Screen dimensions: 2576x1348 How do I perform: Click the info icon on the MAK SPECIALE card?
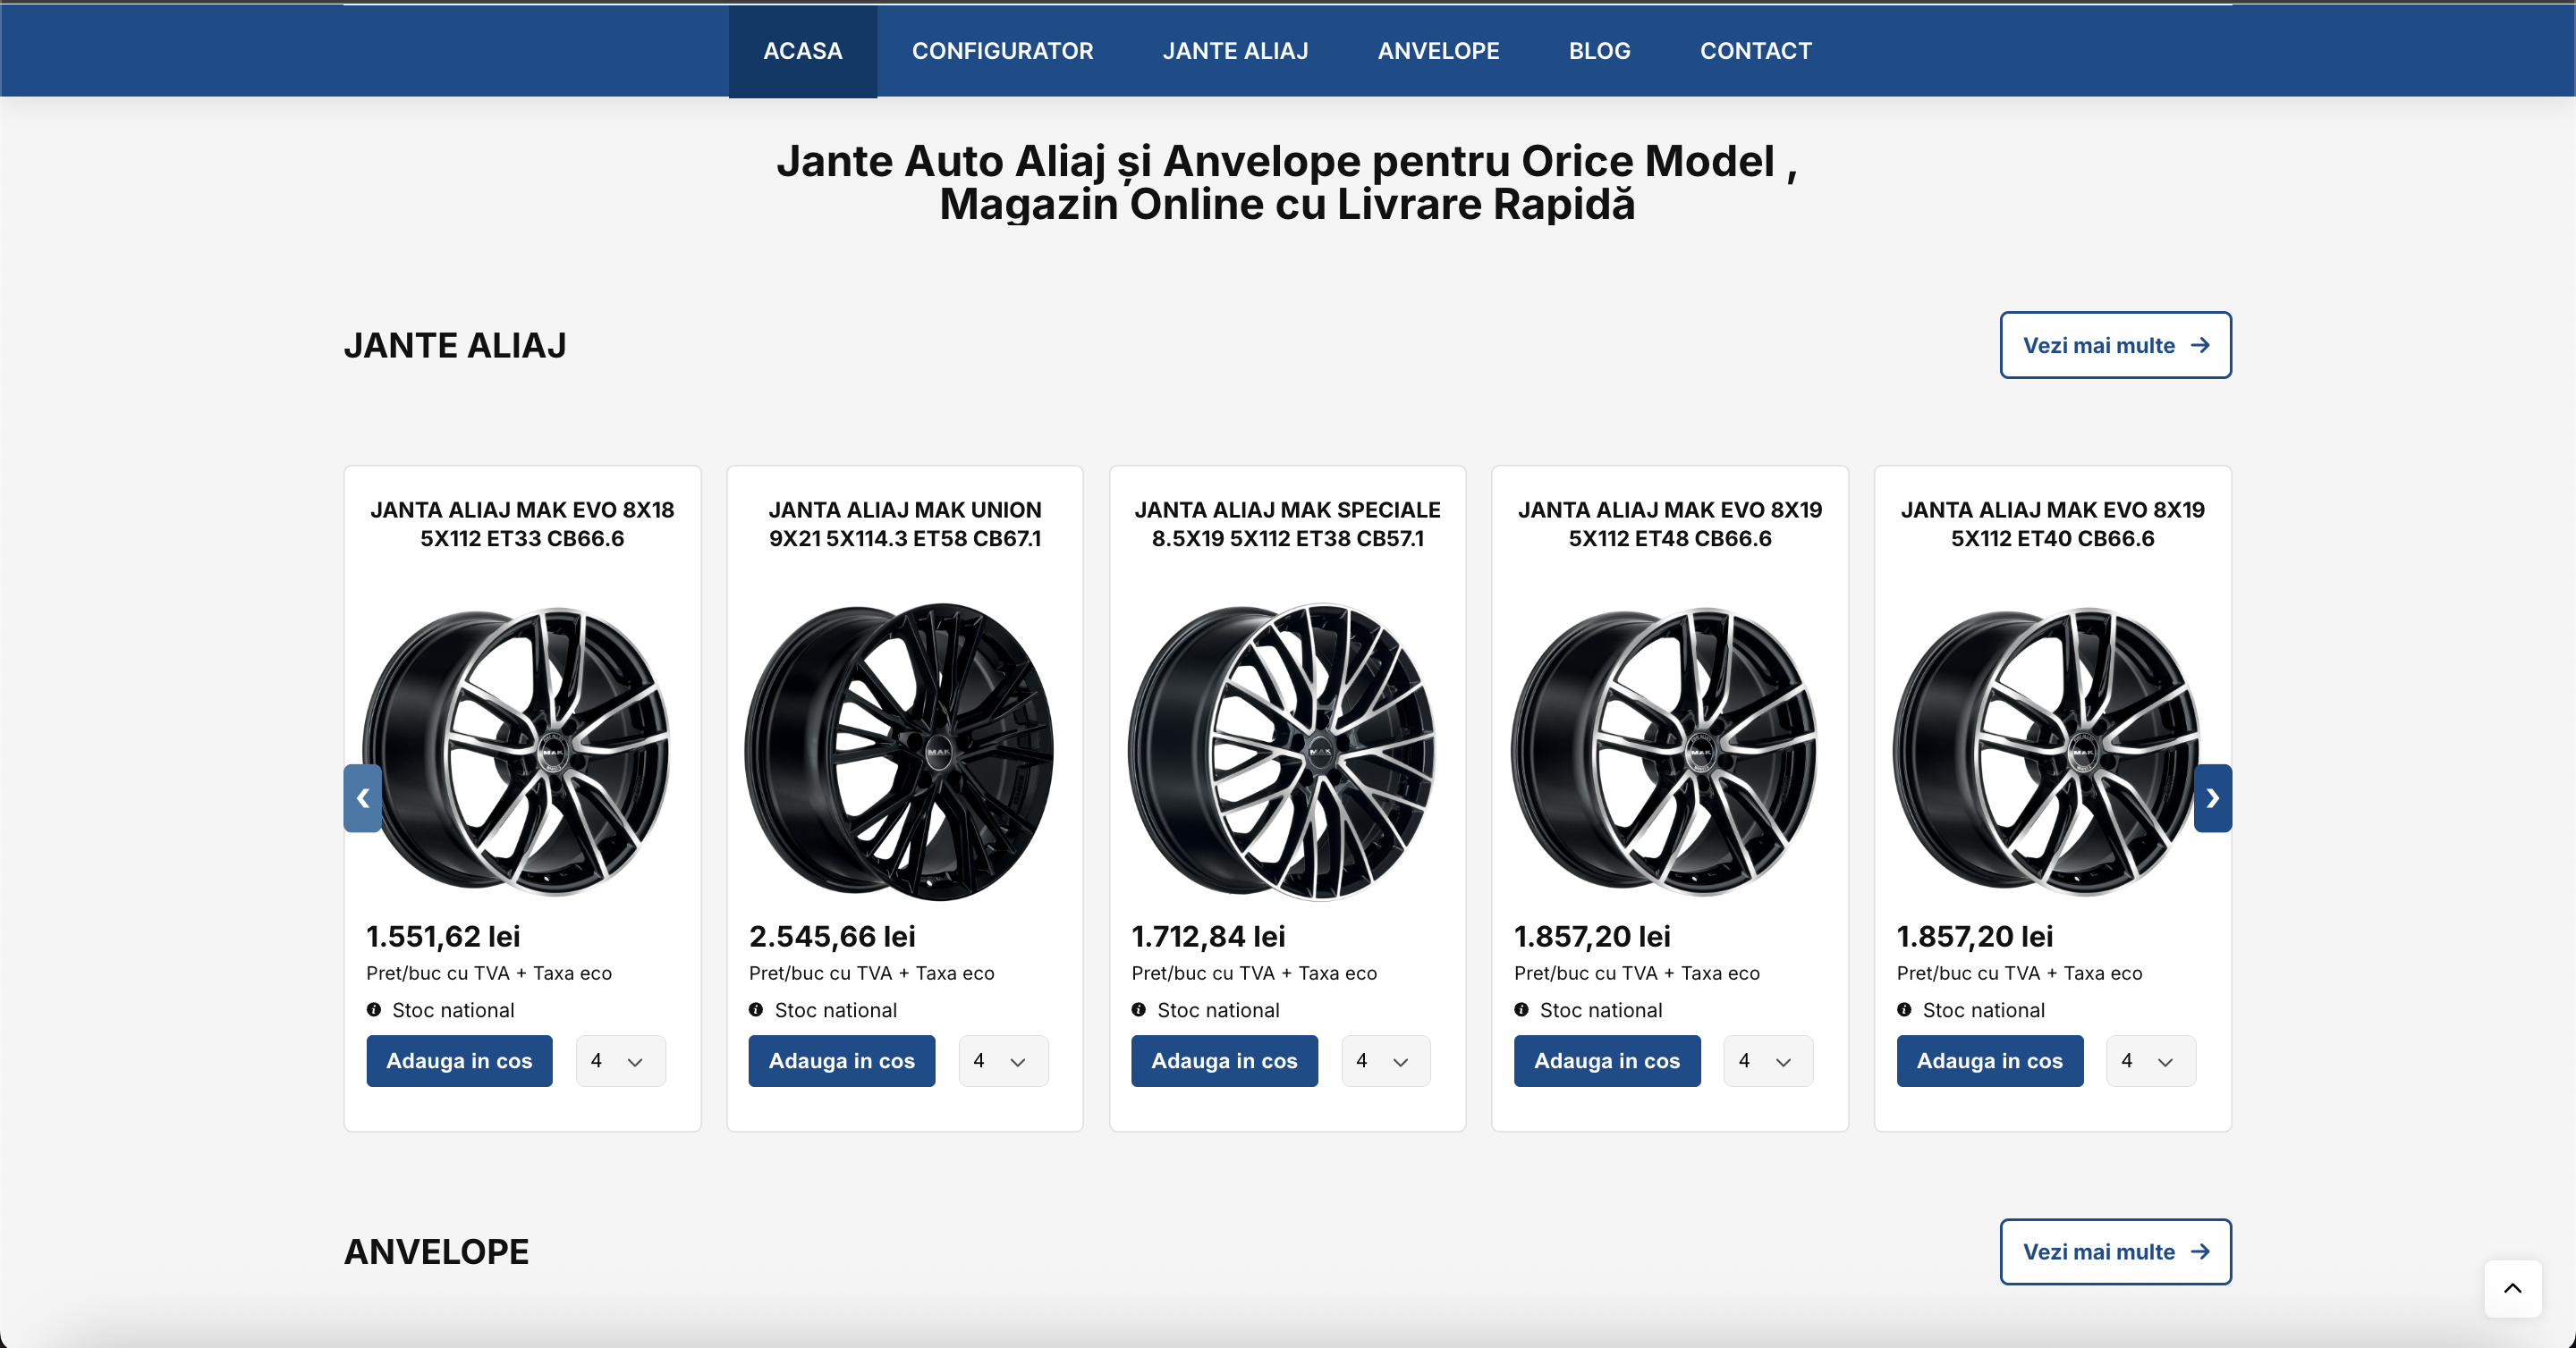click(1140, 1009)
